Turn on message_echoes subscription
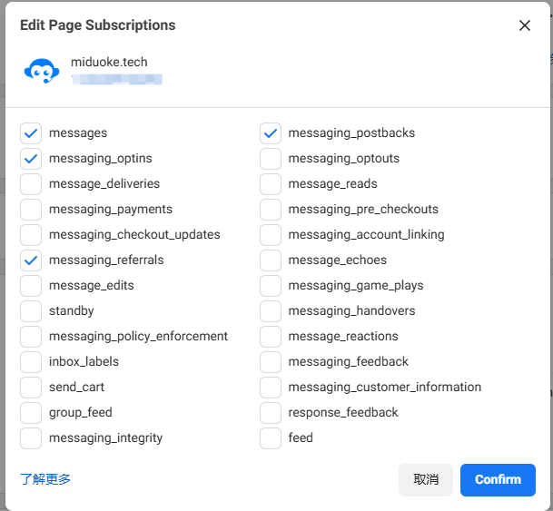 [271, 260]
